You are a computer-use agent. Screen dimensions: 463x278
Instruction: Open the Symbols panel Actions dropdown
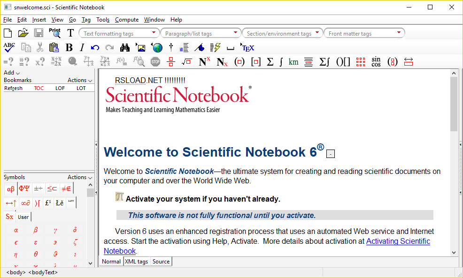(78, 177)
